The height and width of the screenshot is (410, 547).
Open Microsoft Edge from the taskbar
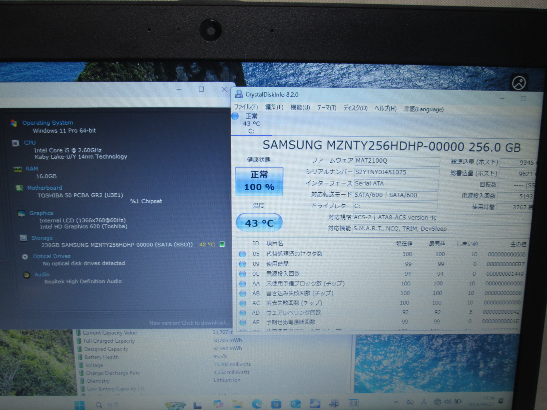tap(256, 404)
